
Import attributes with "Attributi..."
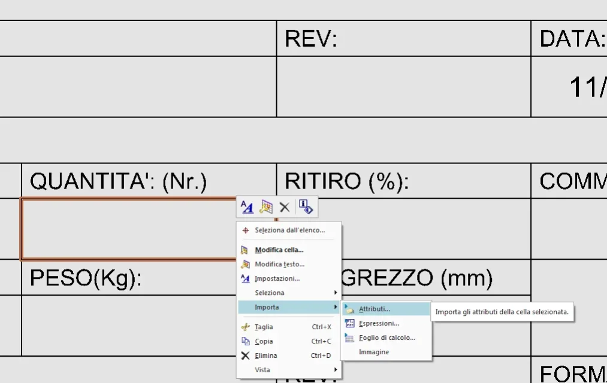tap(386, 309)
